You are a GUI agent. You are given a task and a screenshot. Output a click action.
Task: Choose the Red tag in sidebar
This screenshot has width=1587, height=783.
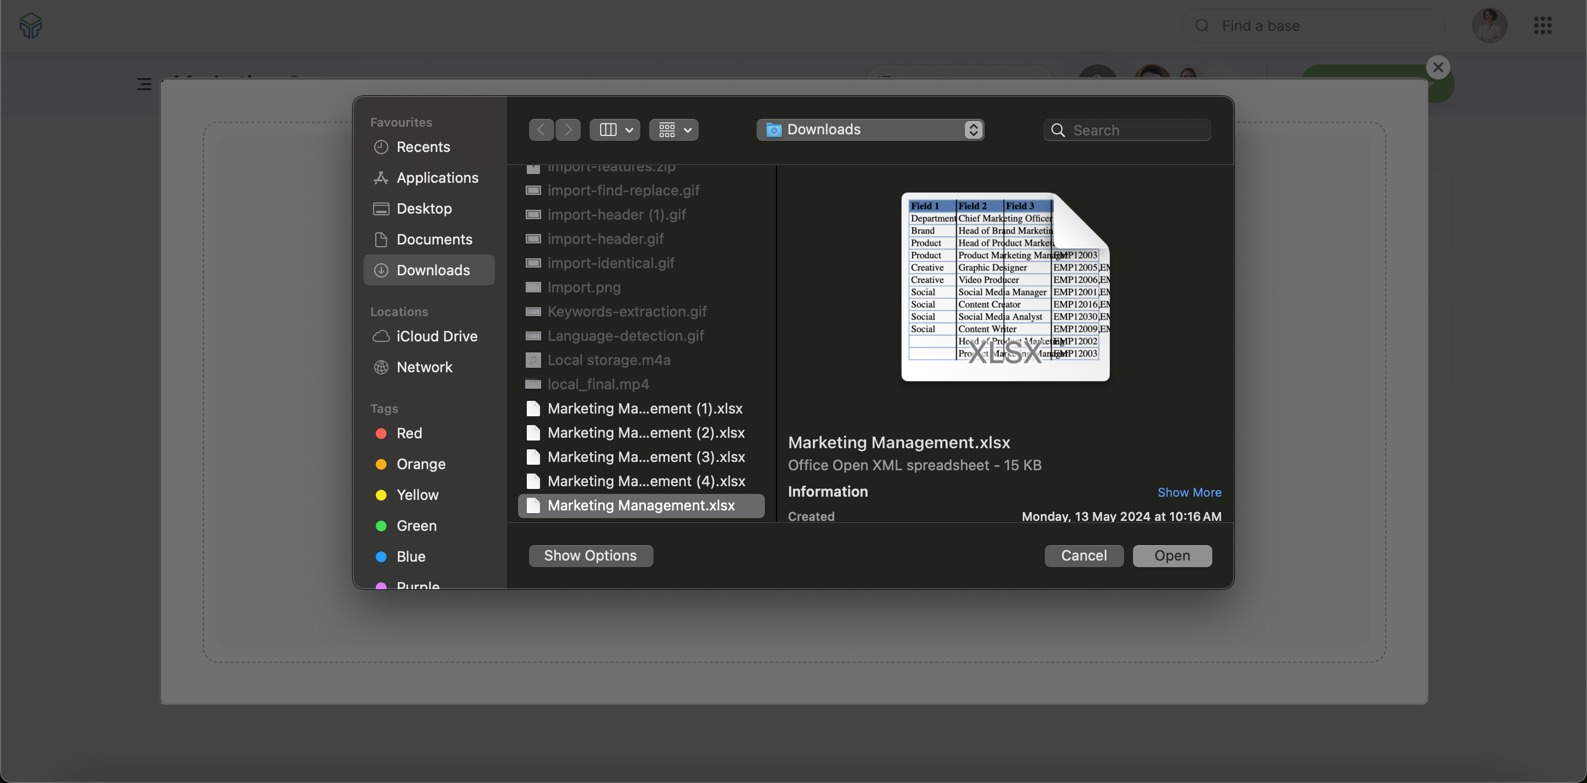click(409, 433)
